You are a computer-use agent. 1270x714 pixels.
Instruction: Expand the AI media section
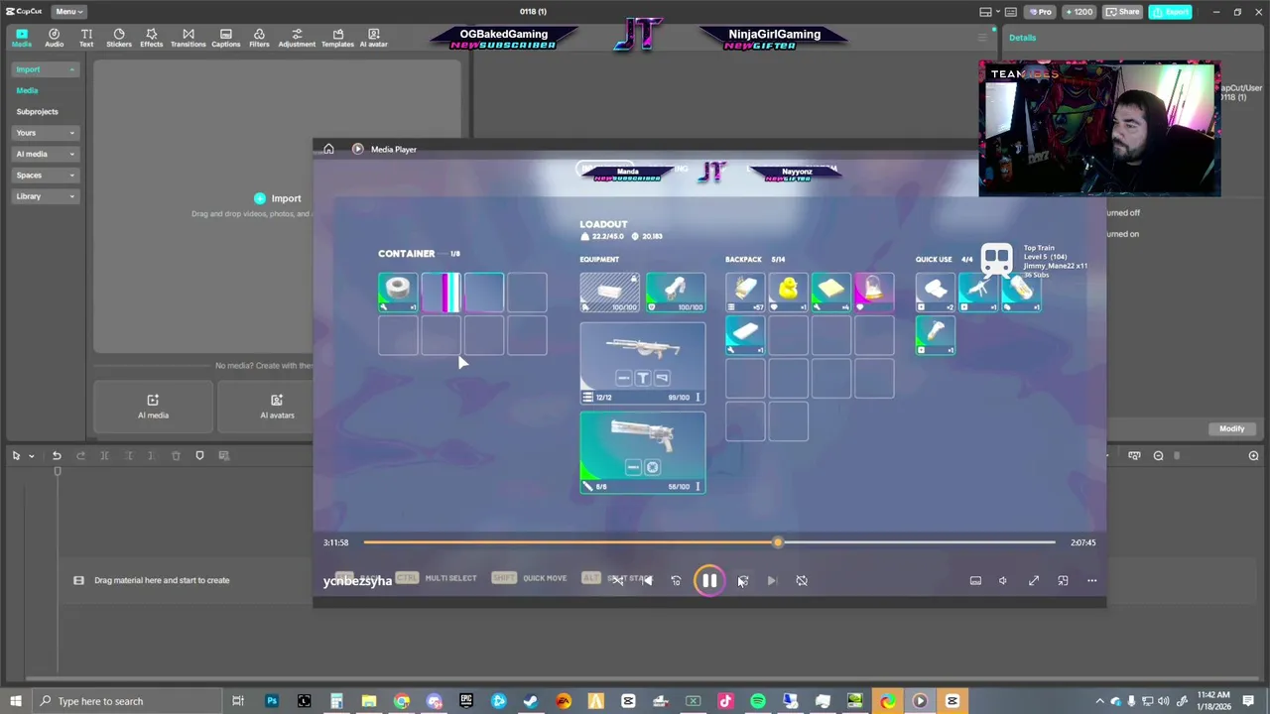[x=45, y=154]
